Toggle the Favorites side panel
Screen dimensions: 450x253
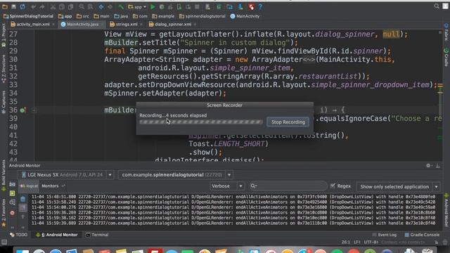click(x=4, y=213)
